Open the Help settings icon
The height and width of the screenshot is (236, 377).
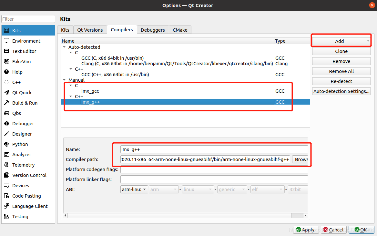tap(6, 72)
